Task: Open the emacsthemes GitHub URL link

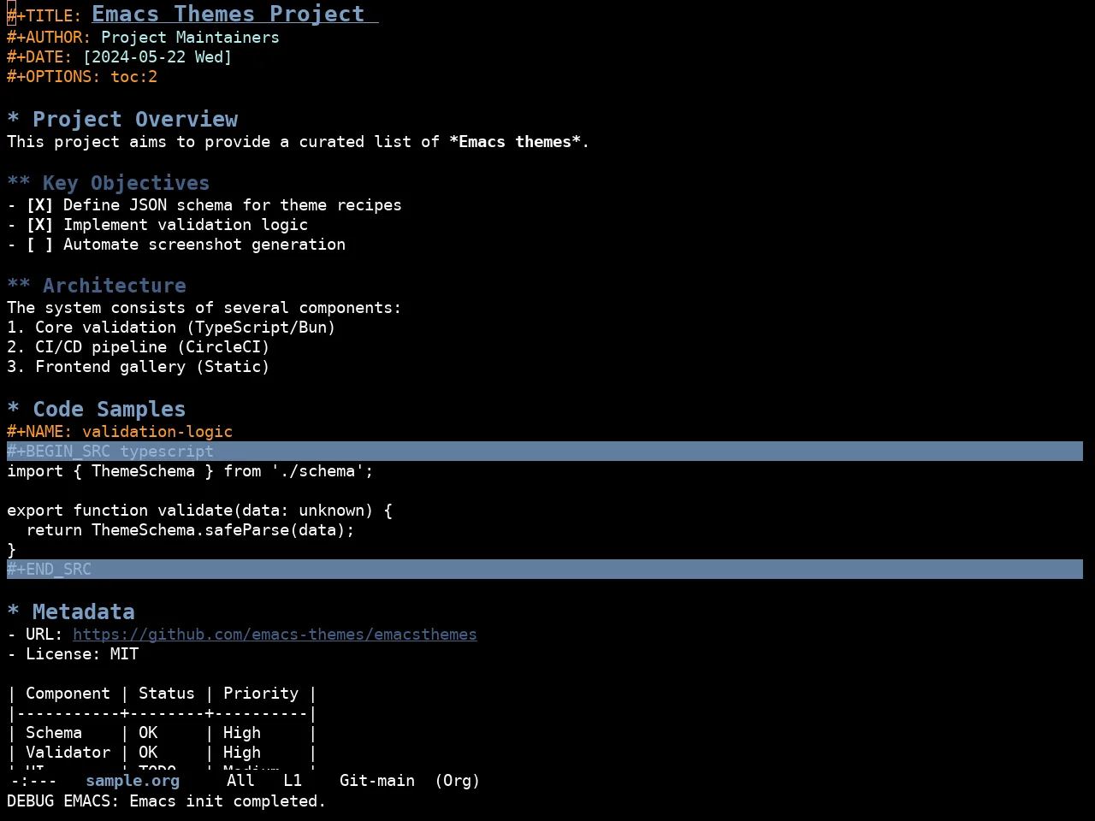Action: [x=275, y=635]
